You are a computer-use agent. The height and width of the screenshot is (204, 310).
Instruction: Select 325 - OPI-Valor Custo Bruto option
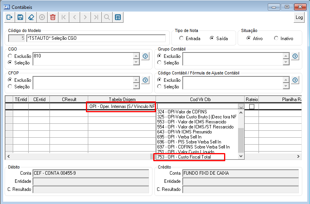[x=197, y=117]
